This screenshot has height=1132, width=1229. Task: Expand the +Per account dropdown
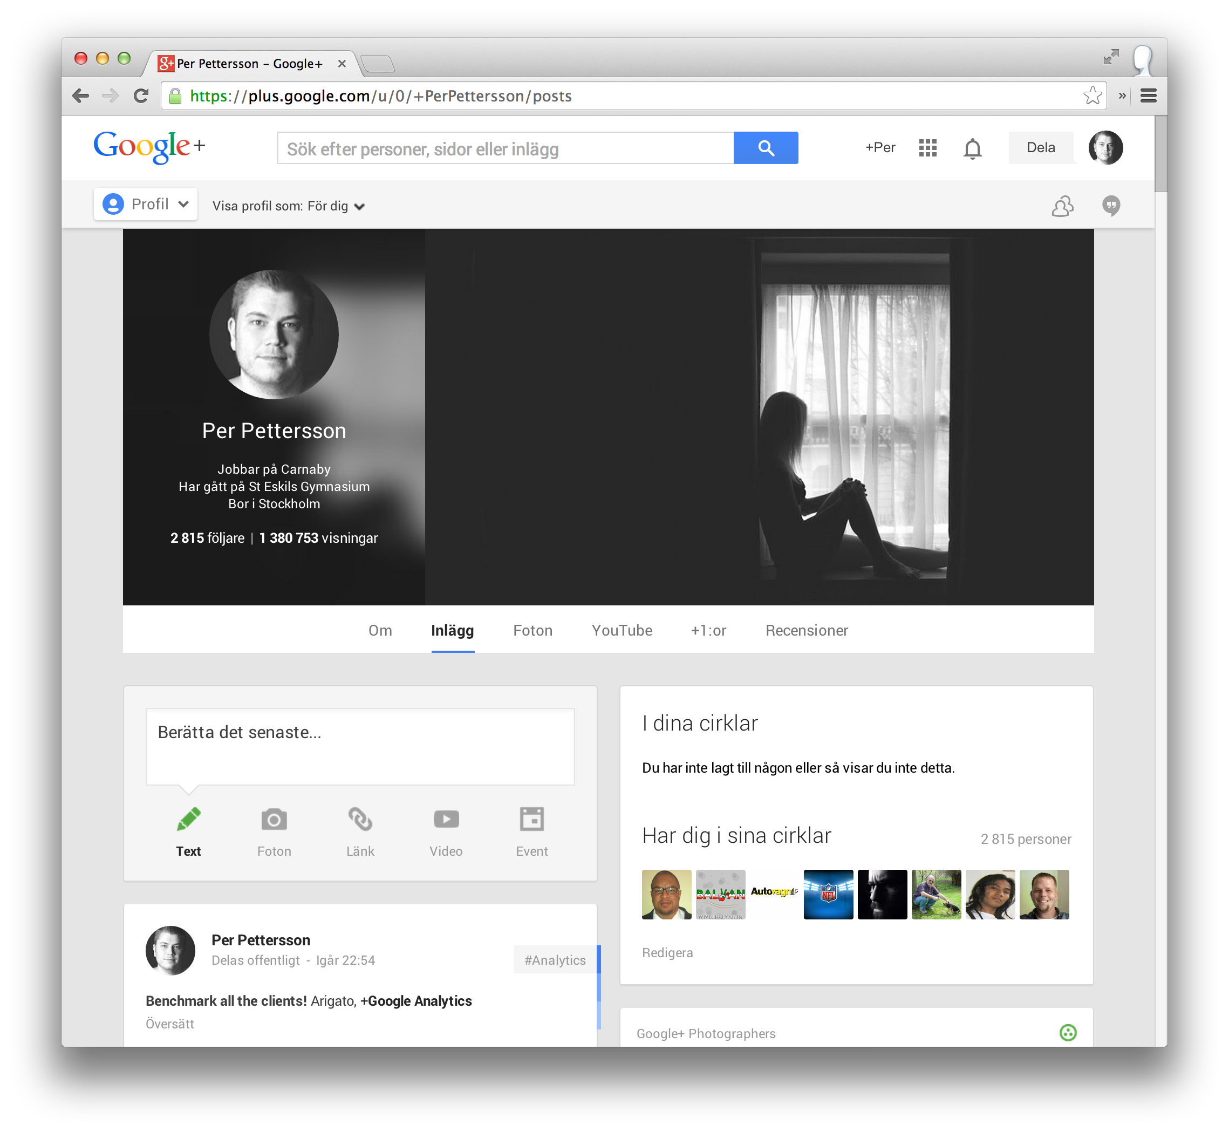[x=878, y=147]
